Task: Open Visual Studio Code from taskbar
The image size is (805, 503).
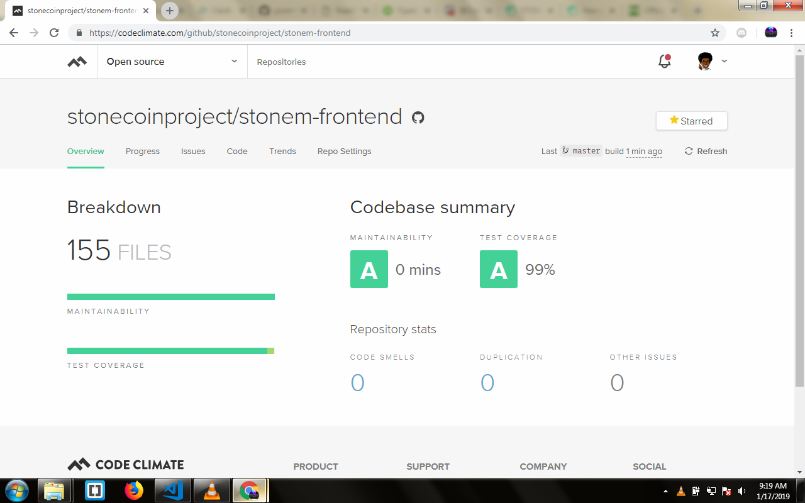Action: pos(172,490)
